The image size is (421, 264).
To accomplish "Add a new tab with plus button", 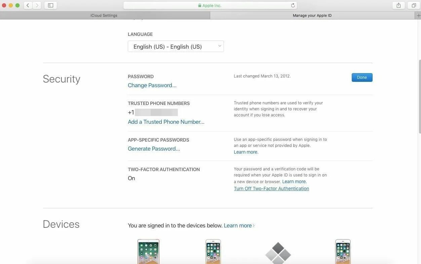I will [418, 15].
